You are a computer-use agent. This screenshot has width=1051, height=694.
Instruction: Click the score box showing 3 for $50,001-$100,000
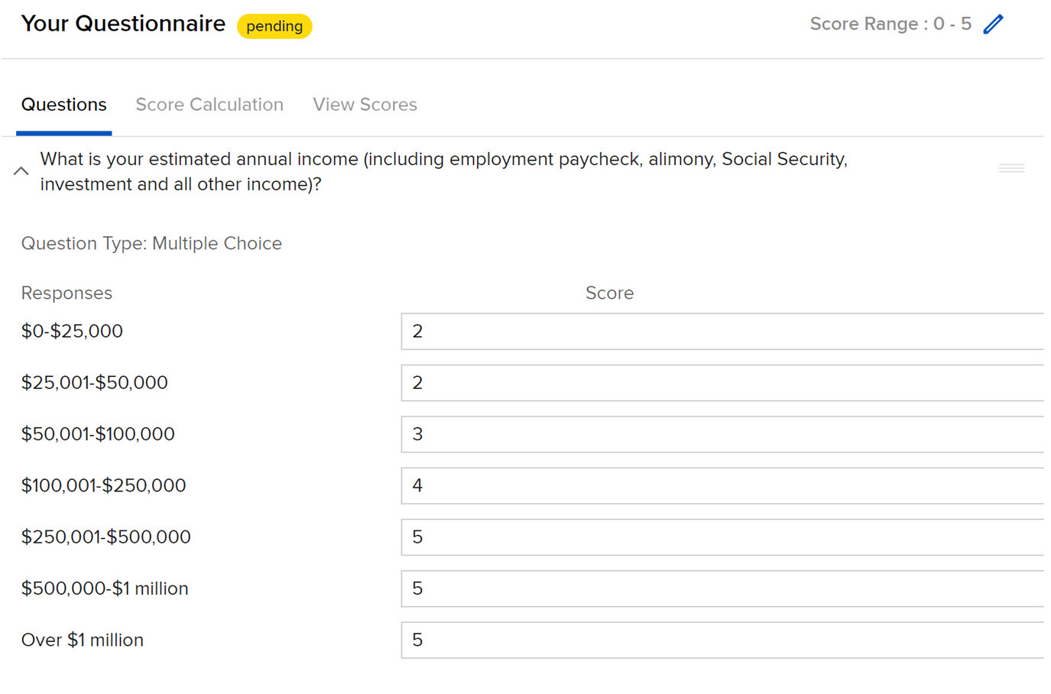click(x=722, y=434)
